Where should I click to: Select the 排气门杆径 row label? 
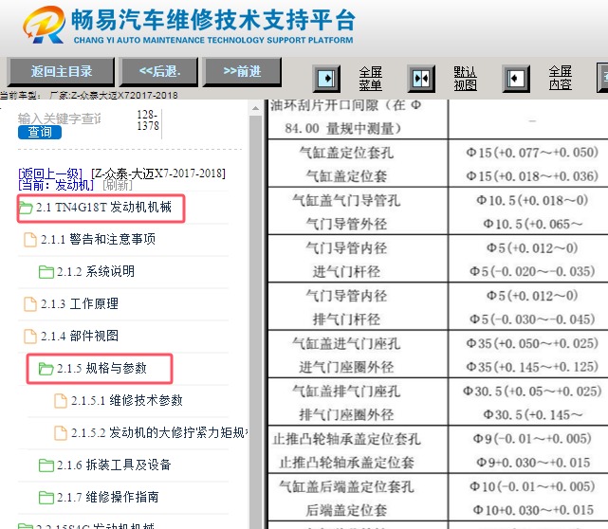coord(346,319)
